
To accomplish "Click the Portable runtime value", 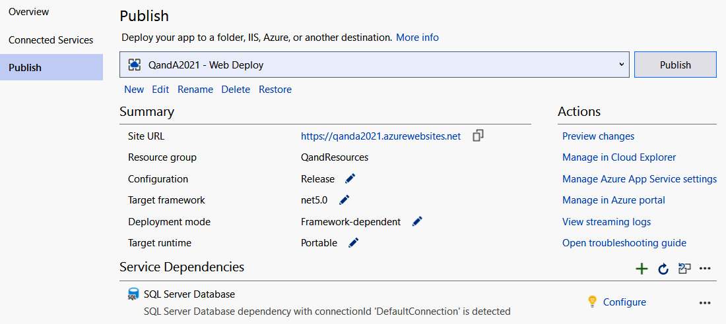I will tap(319, 243).
